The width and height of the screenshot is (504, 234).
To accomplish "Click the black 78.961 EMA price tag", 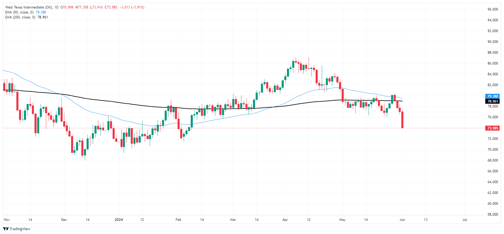I will [493, 101].
